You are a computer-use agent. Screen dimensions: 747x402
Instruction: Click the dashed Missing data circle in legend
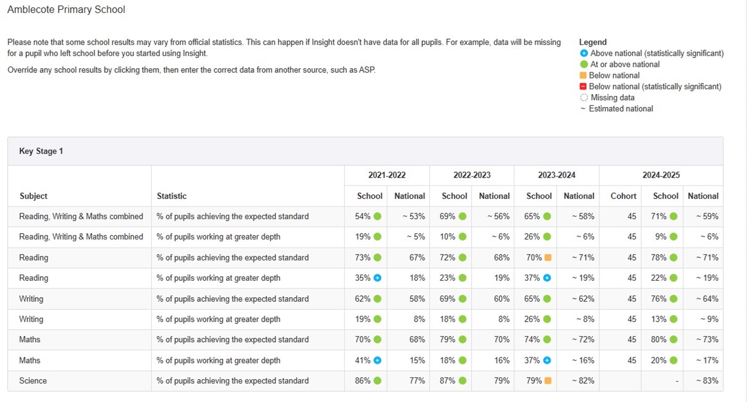click(584, 98)
